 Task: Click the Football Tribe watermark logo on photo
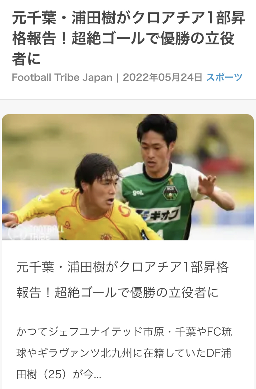click(35, 233)
